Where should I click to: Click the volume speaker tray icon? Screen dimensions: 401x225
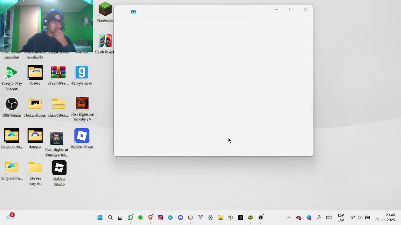360,218
